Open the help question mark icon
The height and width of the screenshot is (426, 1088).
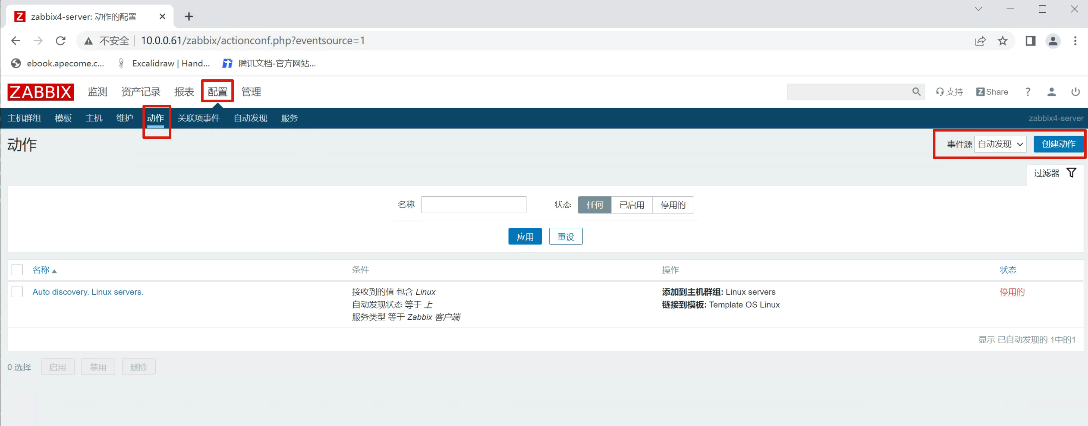(1027, 92)
